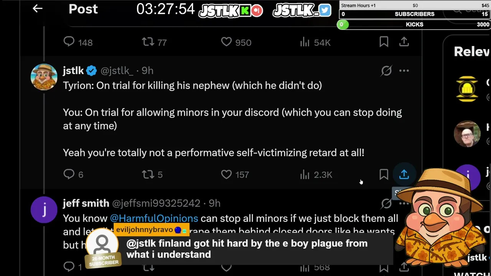Share jstlk's Tyrion tweet
Image resolution: width=491 pixels, height=276 pixels.
click(404, 174)
